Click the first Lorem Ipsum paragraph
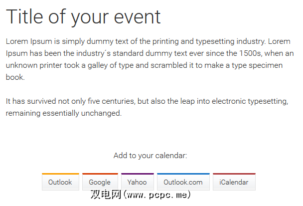The height and width of the screenshot is (206, 303). [x=149, y=59]
